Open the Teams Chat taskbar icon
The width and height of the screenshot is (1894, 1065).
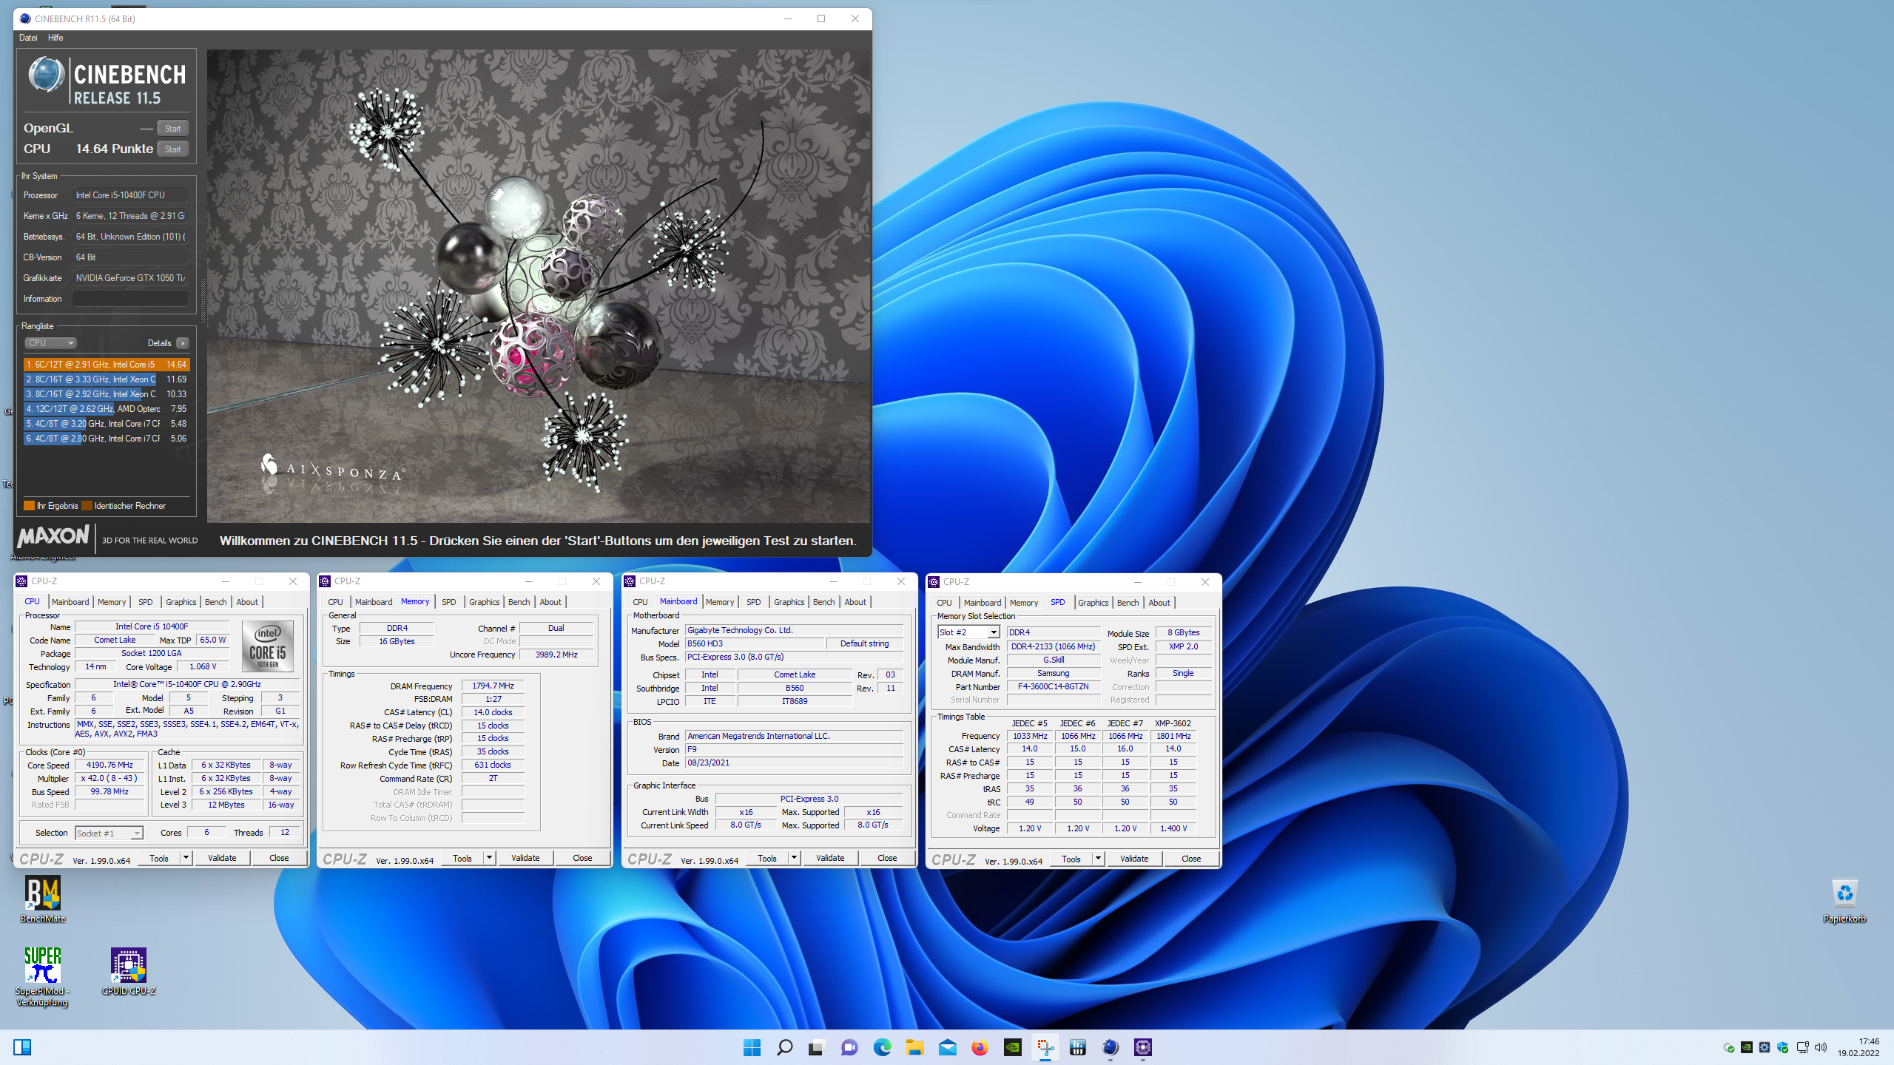pos(849,1047)
